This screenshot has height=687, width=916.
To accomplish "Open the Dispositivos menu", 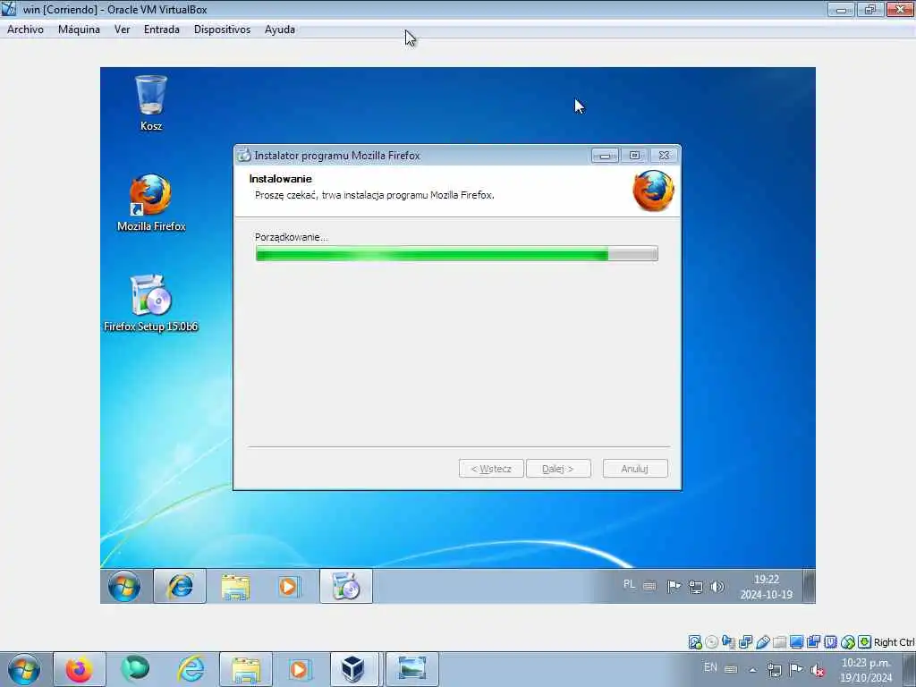I will point(222,30).
